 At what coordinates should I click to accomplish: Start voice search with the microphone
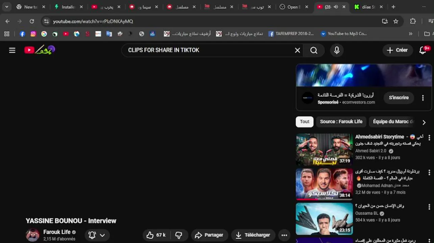point(337,50)
